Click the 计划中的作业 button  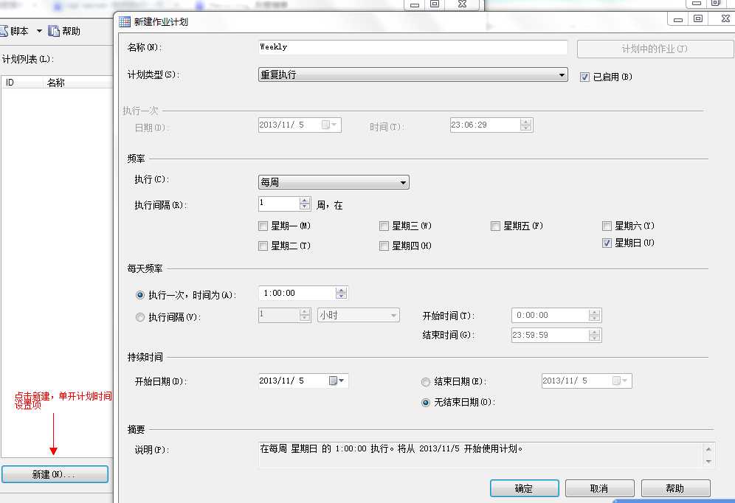click(655, 49)
